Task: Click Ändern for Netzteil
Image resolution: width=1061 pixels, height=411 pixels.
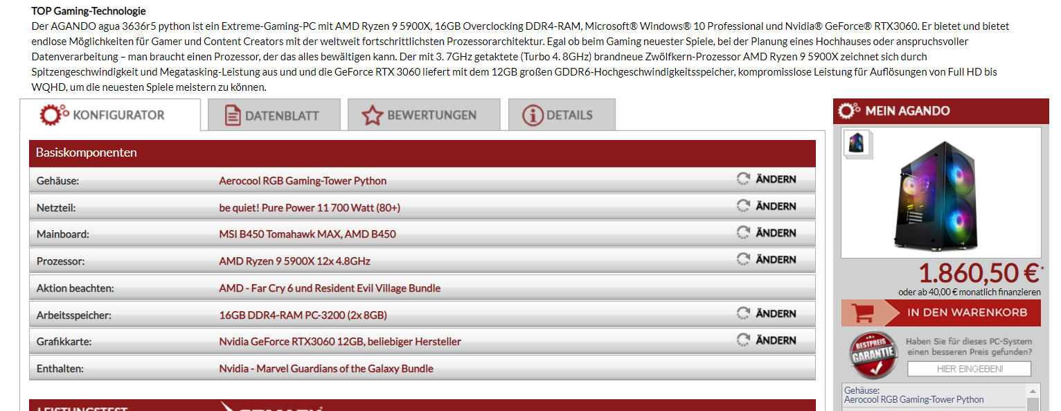Action: 776,206
